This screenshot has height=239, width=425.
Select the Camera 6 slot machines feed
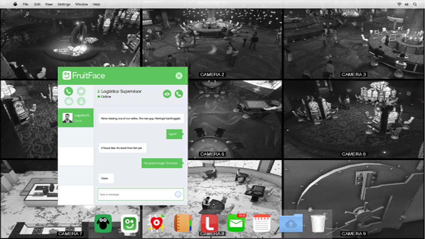click(x=354, y=119)
